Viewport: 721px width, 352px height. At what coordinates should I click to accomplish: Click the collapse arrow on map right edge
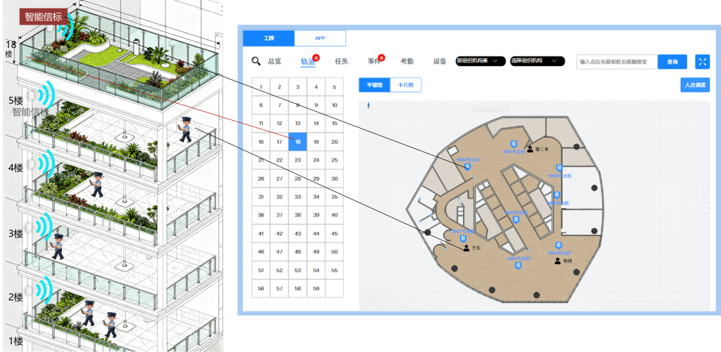[x=708, y=208]
